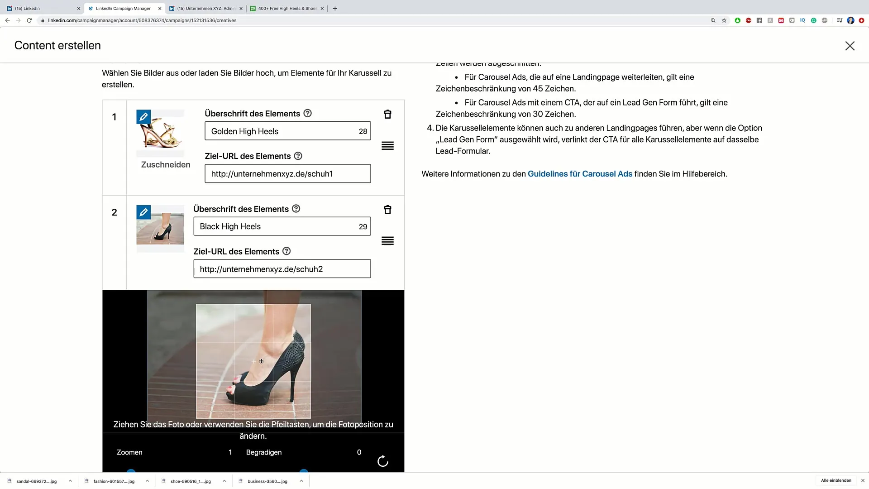Open help for Ziel-URL des Elements in element 1
The image size is (869, 489).
(x=298, y=156)
